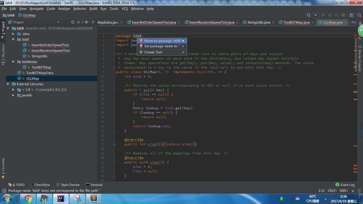
Task: Expand the JDK 1.8 library node
Action: pos(13,90)
